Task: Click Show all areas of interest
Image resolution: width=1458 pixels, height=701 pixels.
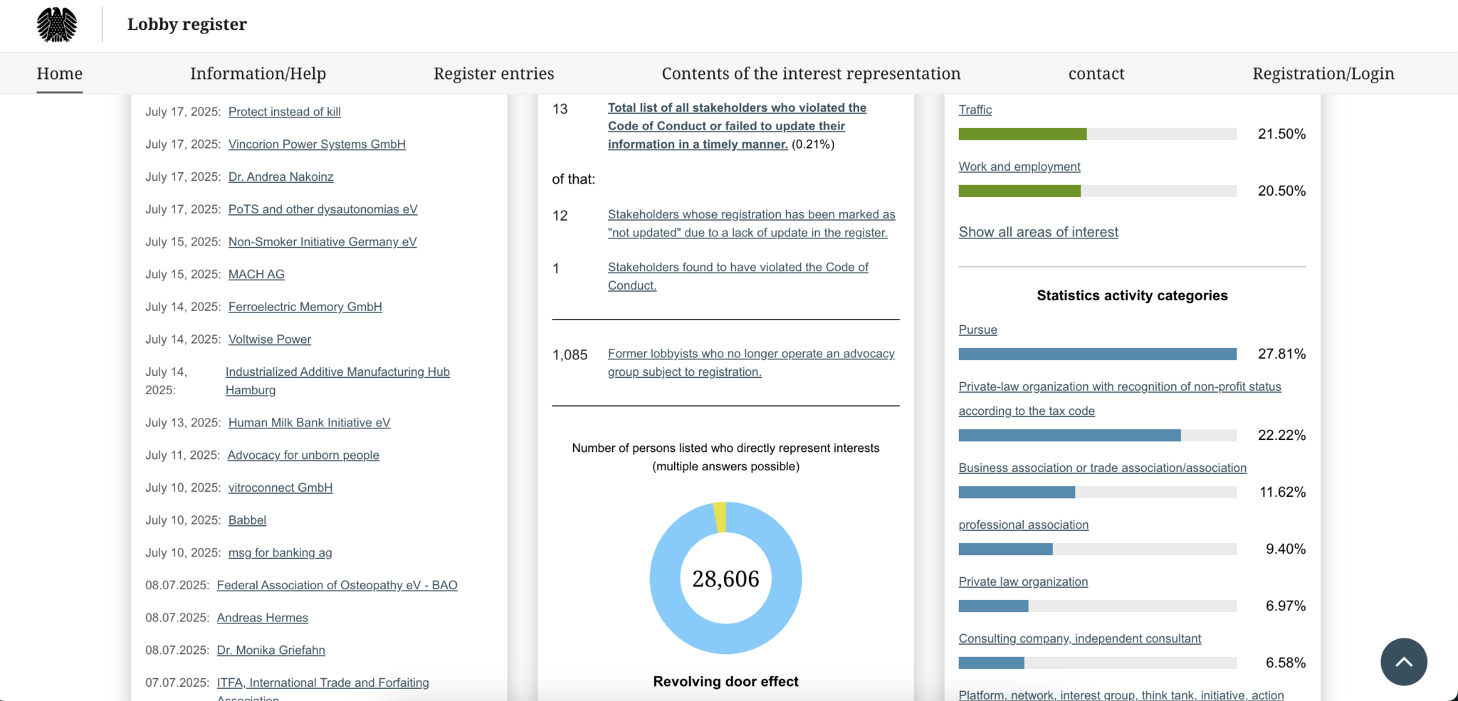Action: click(x=1038, y=231)
